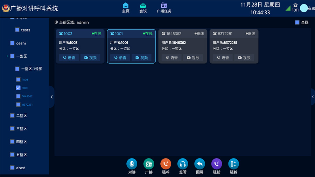Click the 对讲 intercom microphone icon

point(132,164)
